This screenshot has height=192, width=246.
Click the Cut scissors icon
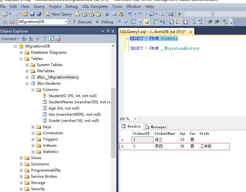click(107, 14)
